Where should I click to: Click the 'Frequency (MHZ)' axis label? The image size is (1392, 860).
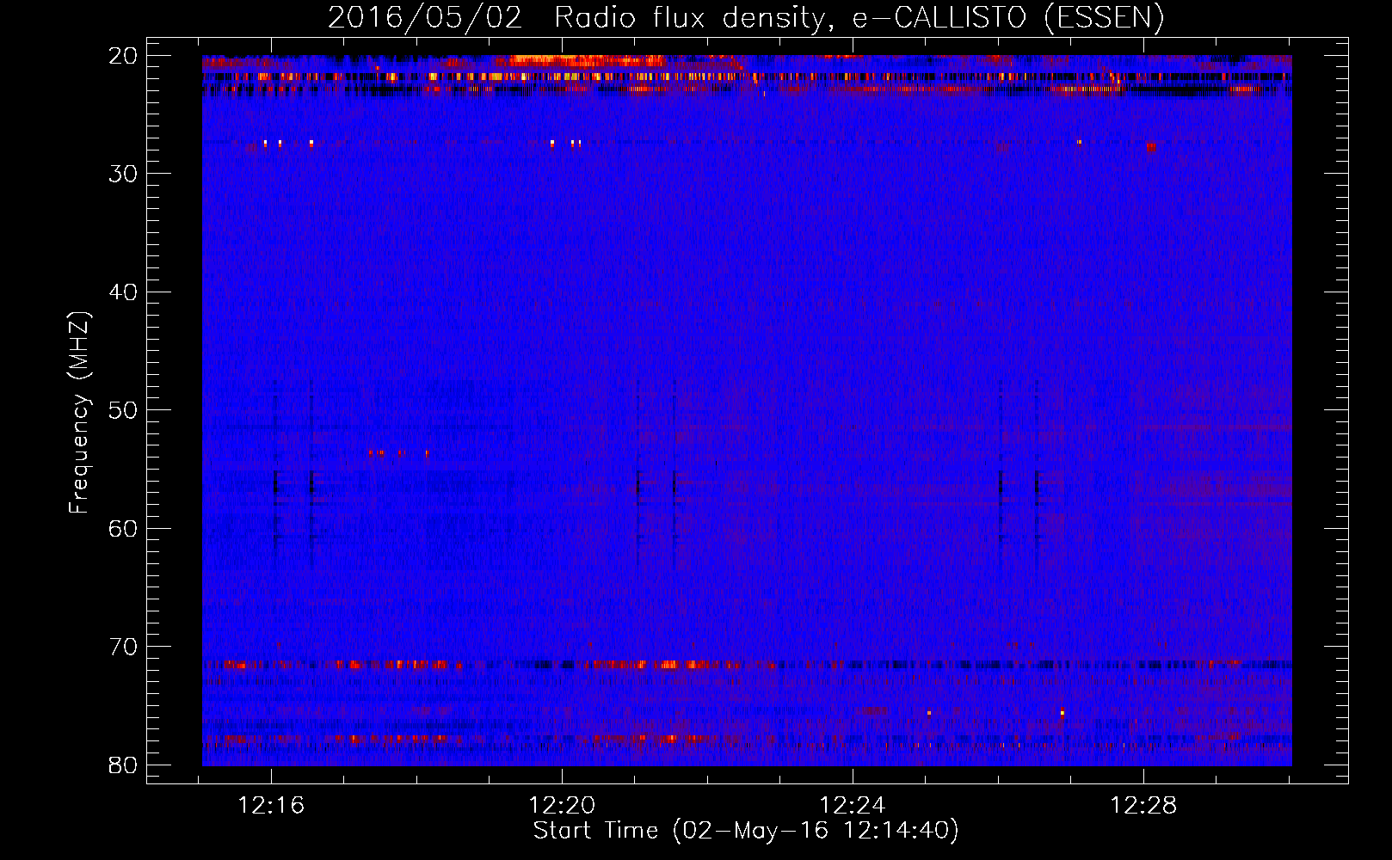(x=79, y=413)
